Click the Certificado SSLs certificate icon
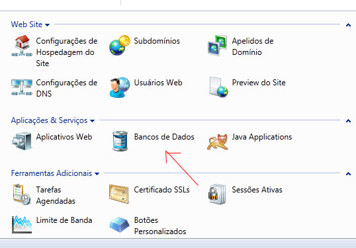The image size is (356, 248). coord(119,194)
